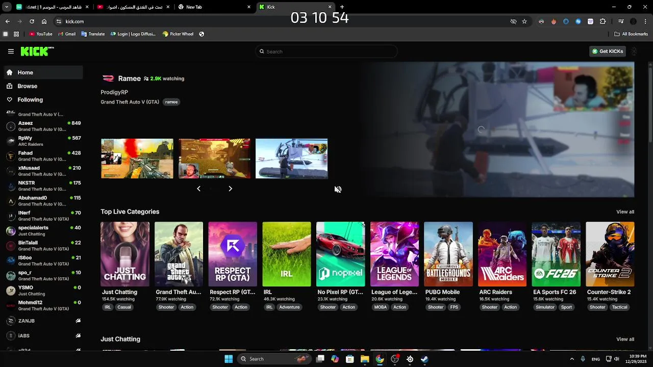
Task: Select the helicopter featured stream thumbnail
Action: click(x=291, y=159)
